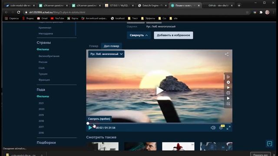Enter fullscreen mode in the player

(228, 127)
